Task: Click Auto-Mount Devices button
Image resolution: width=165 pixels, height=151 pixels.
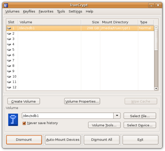Action: pos(63,140)
